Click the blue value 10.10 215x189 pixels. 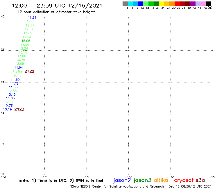pos(11,95)
